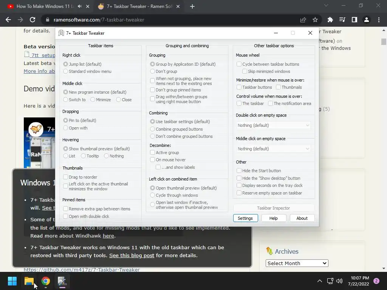Check Remove extra gap between items
387x290 pixels.
tap(65, 208)
